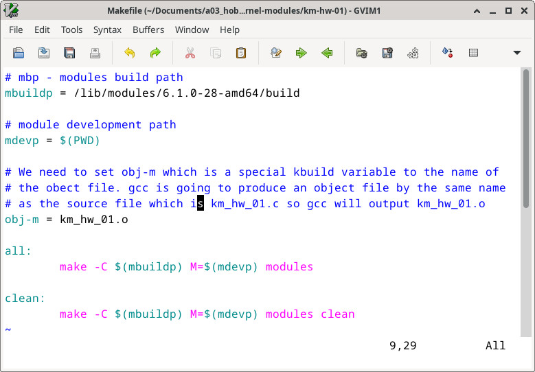Open the Syntax menu
This screenshot has height=372, width=535.
[107, 30]
